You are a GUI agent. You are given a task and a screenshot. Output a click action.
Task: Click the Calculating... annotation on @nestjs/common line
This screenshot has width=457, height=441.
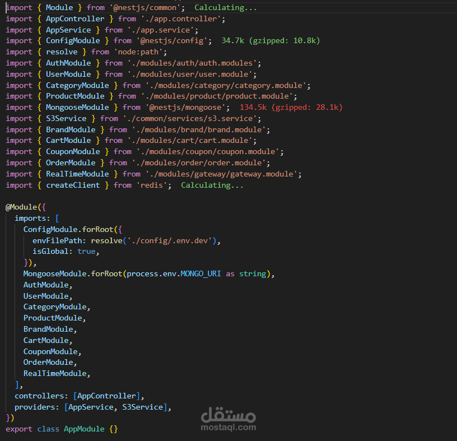pyautogui.click(x=224, y=7)
